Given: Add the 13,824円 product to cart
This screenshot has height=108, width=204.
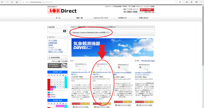Looking at the screenshot, I should (x=76, y=104).
